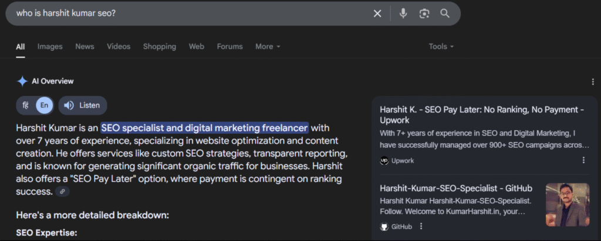Submit search with magnifier icon
The width and height of the screenshot is (601, 241).
click(445, 13)
